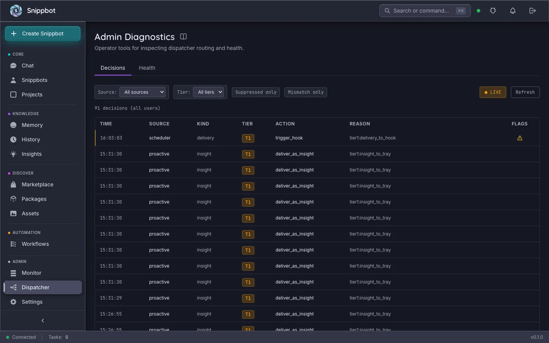Screen dimensions: 549x343
Task: Select the 15:31:29 timestamp cell
Action: click(x=111, y=298)
